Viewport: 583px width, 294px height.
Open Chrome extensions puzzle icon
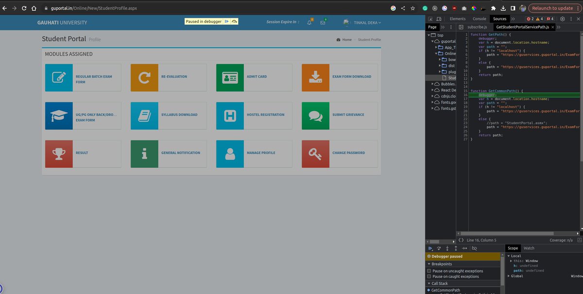tap(494, 8)
